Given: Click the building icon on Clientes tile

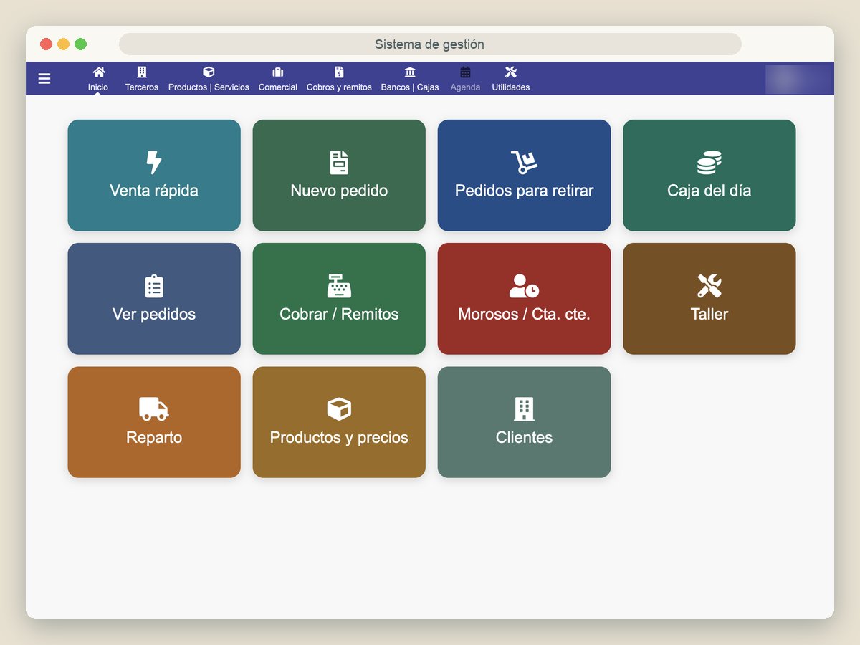Looking at the screenshot, I should coord(524,409).
